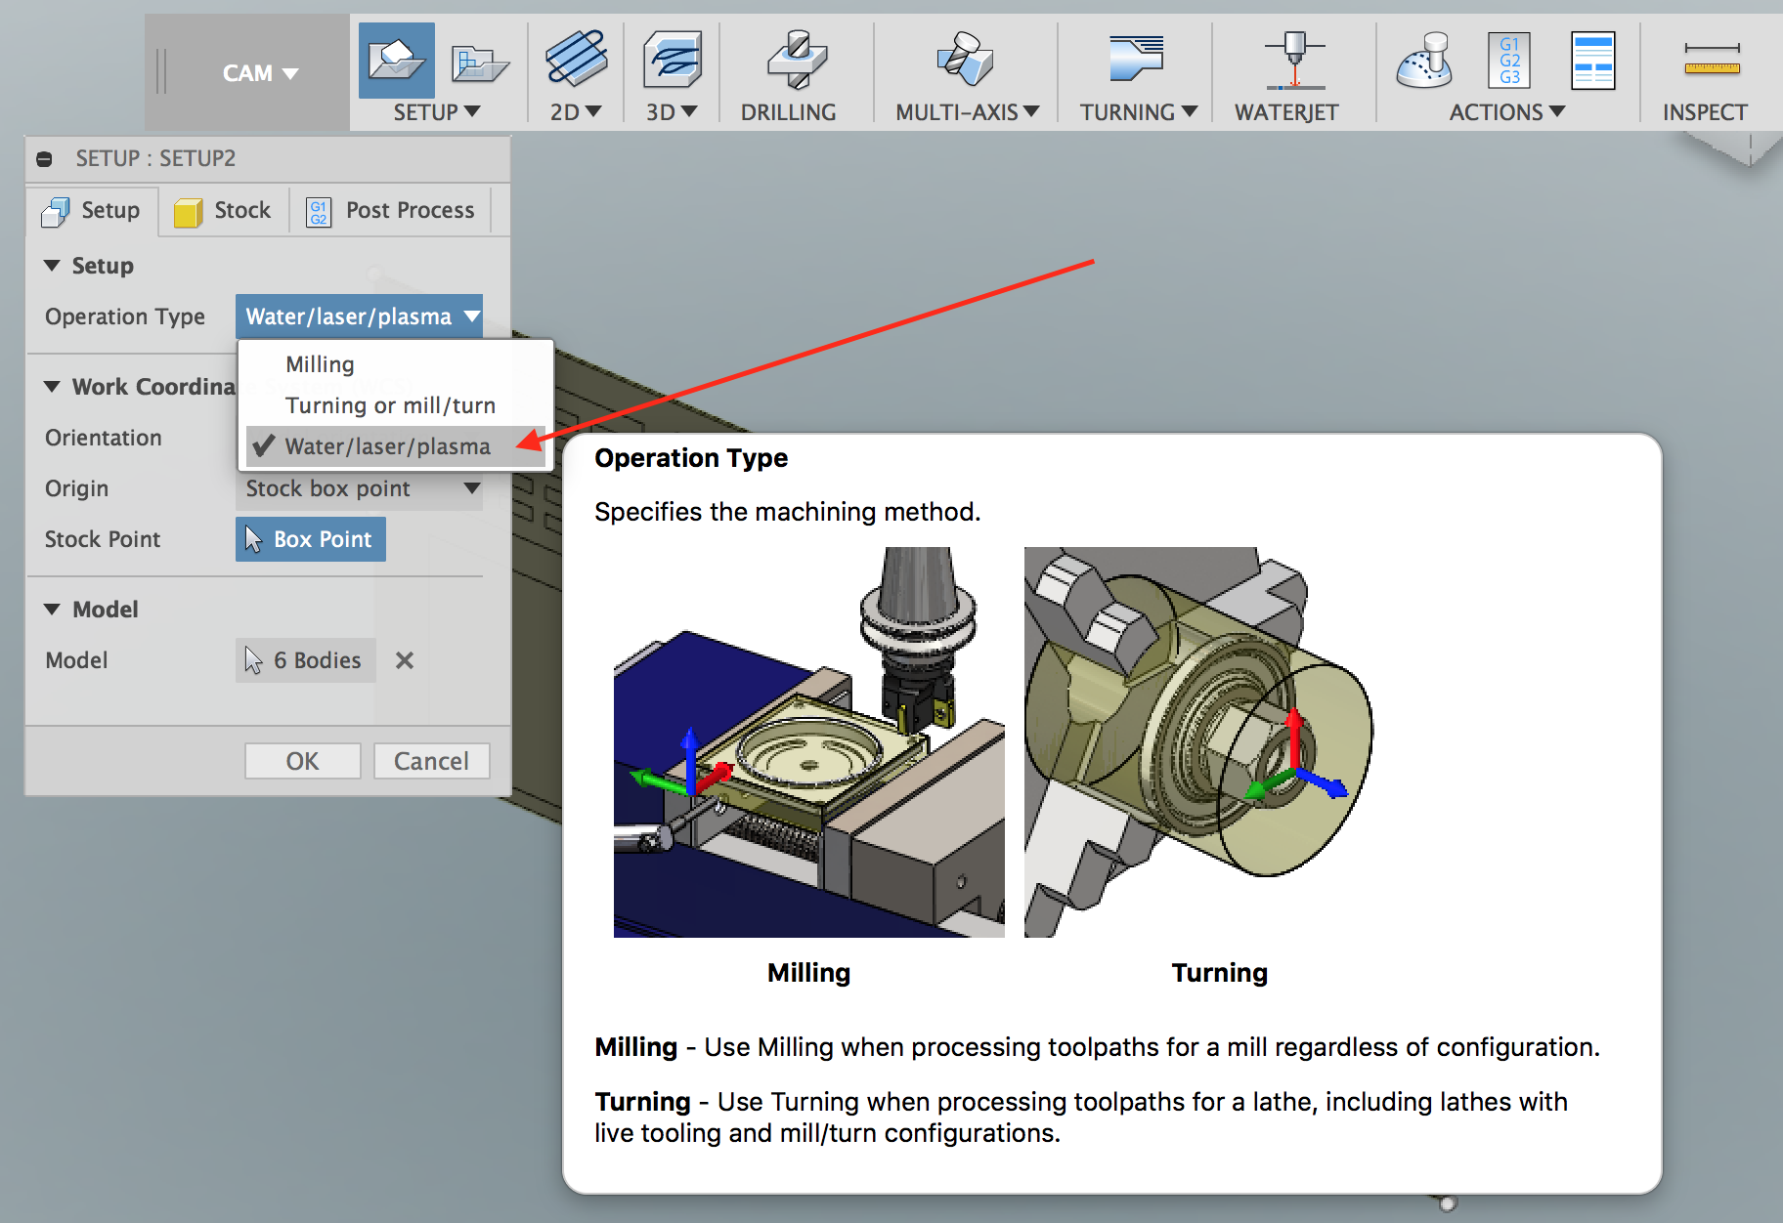Click the Box Point selection button
The width and height of the screenshot is (1783, 1223).
pyautogui.click(x=311, y=539)
